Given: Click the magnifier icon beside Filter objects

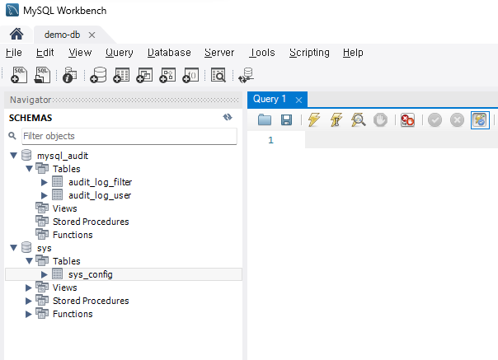Looking at the screenshot, I should coord(12,136).
